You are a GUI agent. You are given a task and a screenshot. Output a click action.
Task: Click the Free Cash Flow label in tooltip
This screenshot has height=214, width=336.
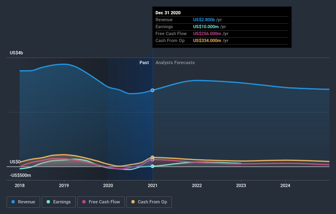tap(171, 33)
